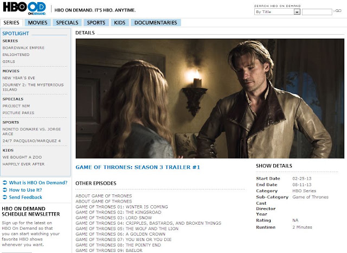Switch to the DOCUMENTARIES tab

156,23
